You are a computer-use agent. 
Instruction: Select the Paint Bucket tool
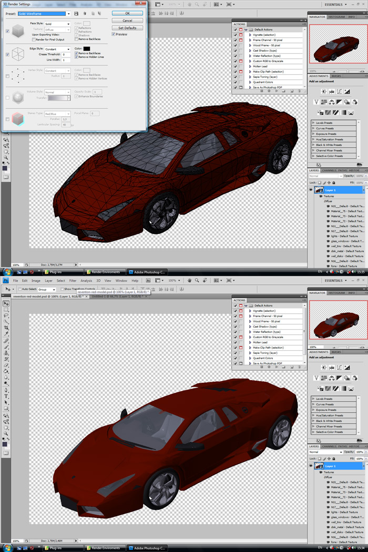coord(6,371)
